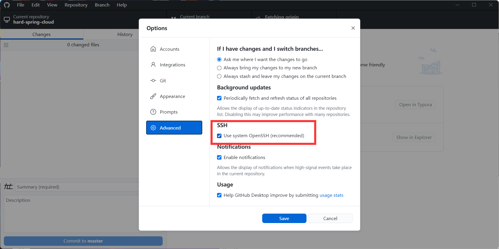Click the Accounts home icon

(153, 49)
